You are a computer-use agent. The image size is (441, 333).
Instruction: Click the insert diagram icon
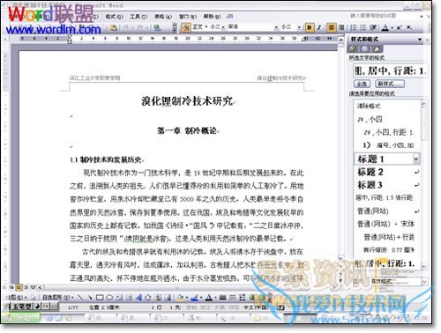[x=148, y=298]
